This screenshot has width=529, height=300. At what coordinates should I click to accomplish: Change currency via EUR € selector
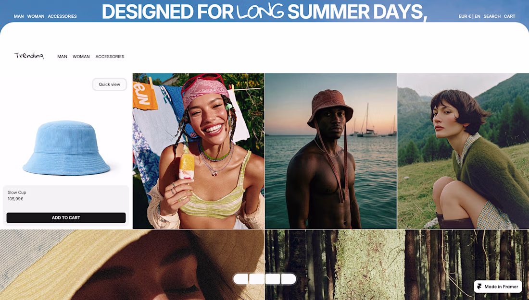tap(465, 16)
